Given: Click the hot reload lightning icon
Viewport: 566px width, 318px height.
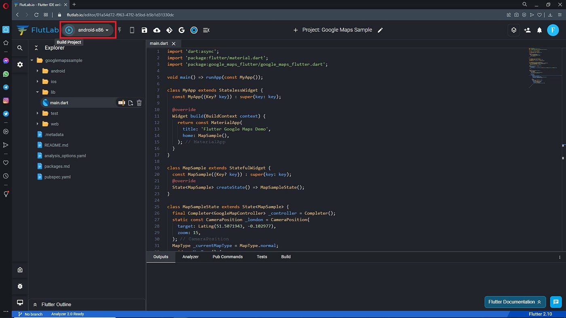Looking at the screenshot, I should coord(120,30).
